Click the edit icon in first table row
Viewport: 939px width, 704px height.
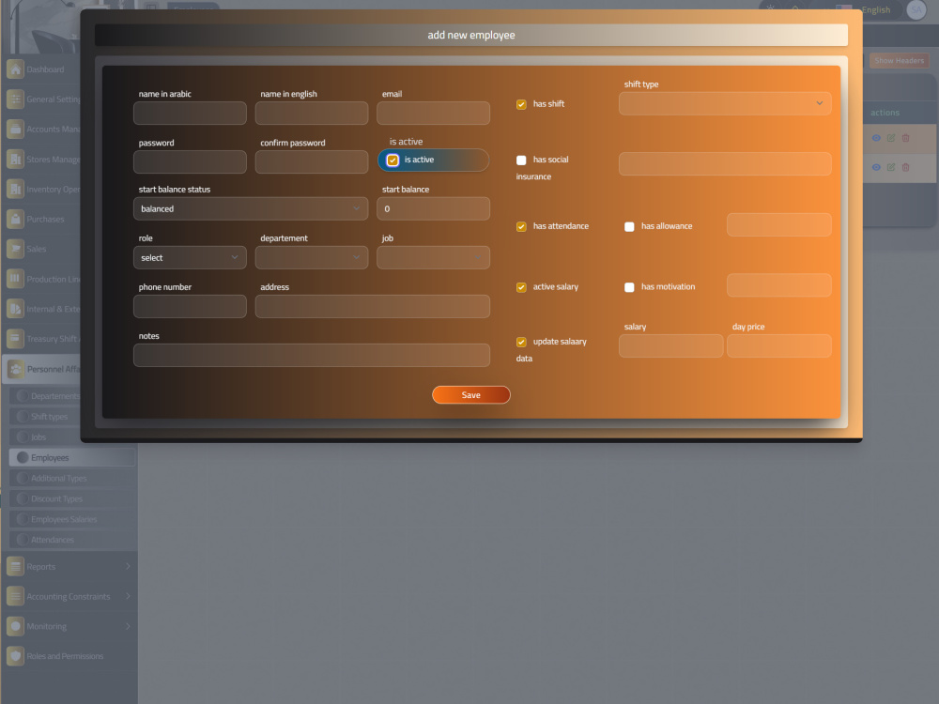[891, 138]
